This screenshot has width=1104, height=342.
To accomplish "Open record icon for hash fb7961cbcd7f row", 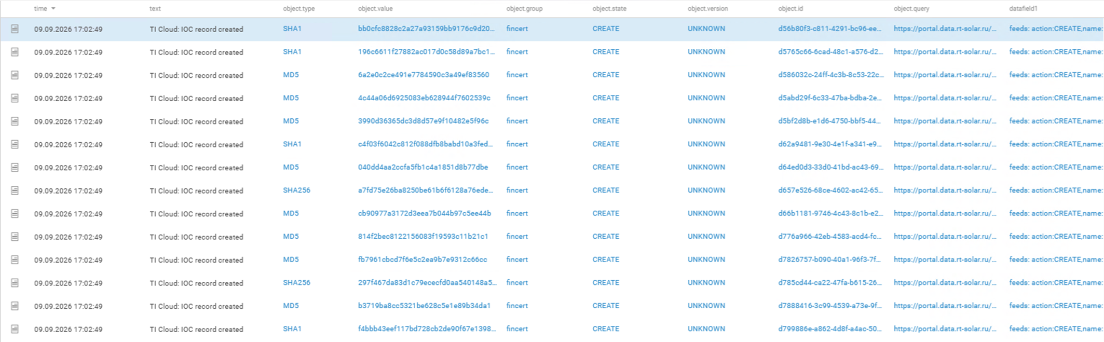I will (15, 260).
